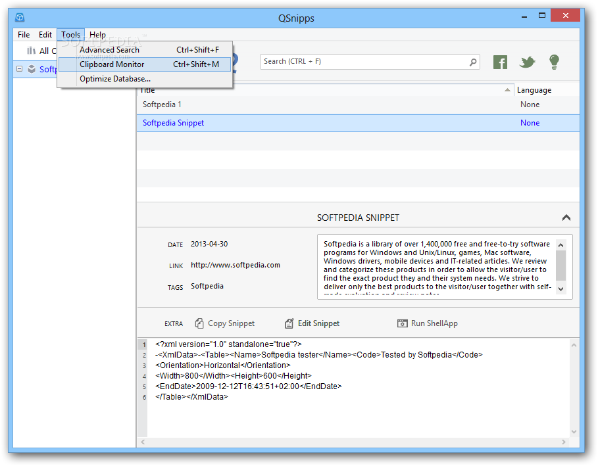
Task: Open the Facebook page icon
Action: [x=500, y=62]
